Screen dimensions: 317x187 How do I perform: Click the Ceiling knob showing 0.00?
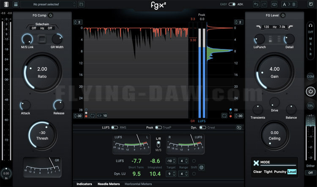[x=274, y=135]
